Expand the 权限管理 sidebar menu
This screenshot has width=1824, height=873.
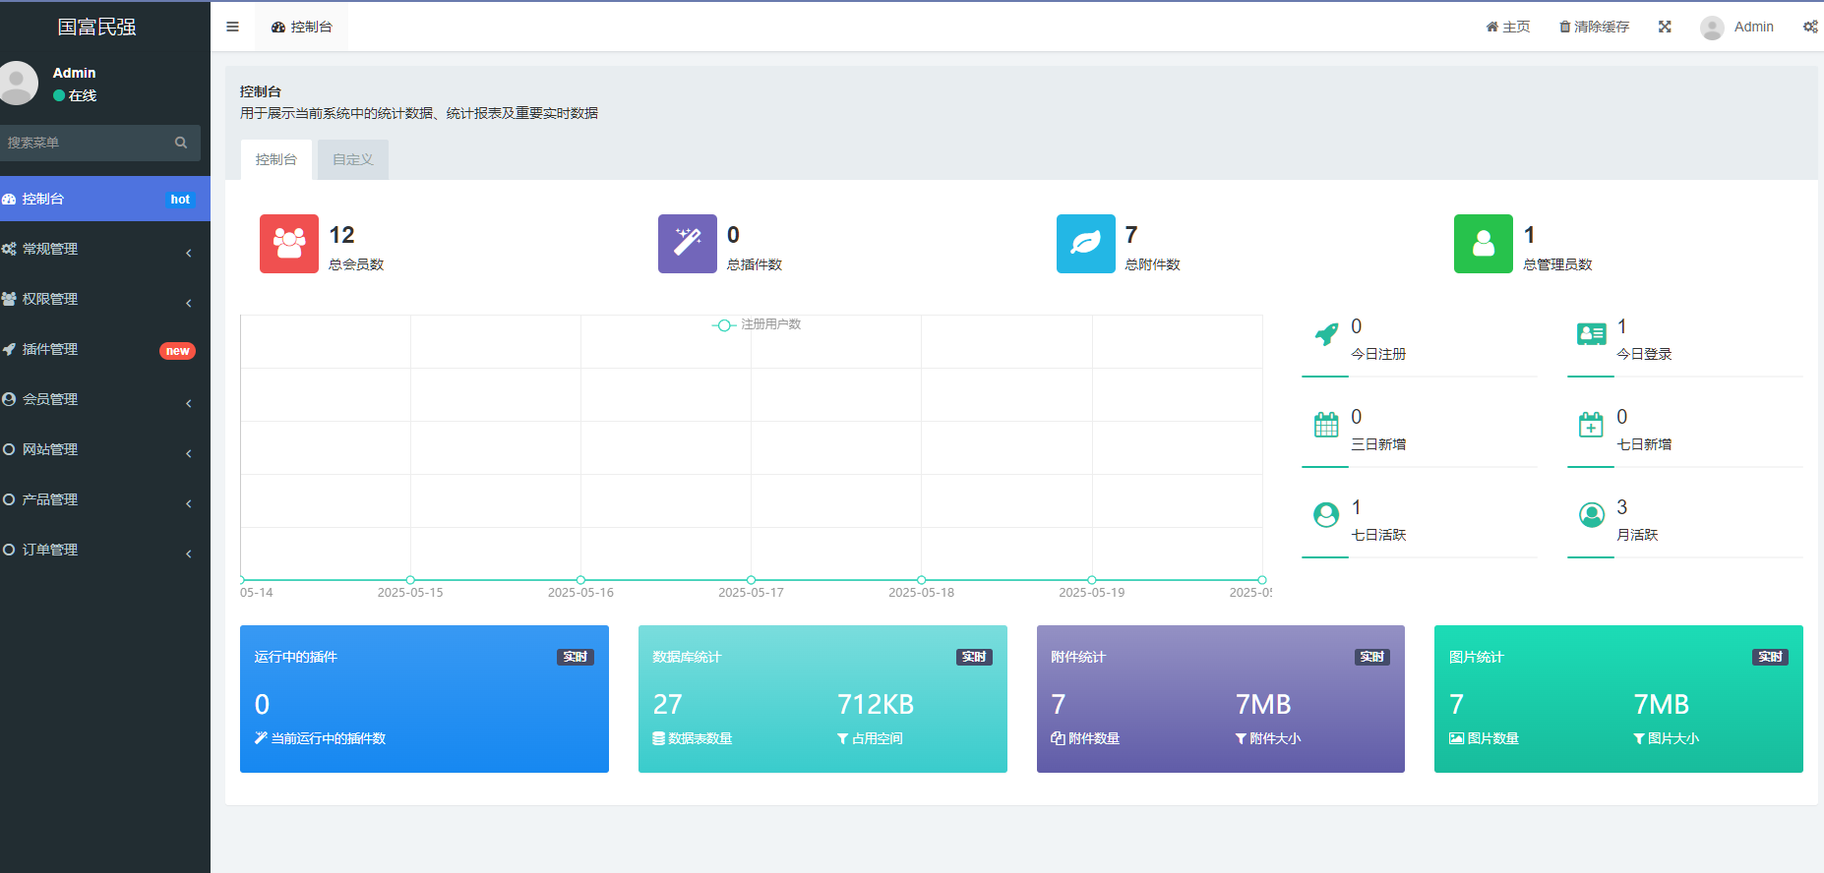[98, 299]
